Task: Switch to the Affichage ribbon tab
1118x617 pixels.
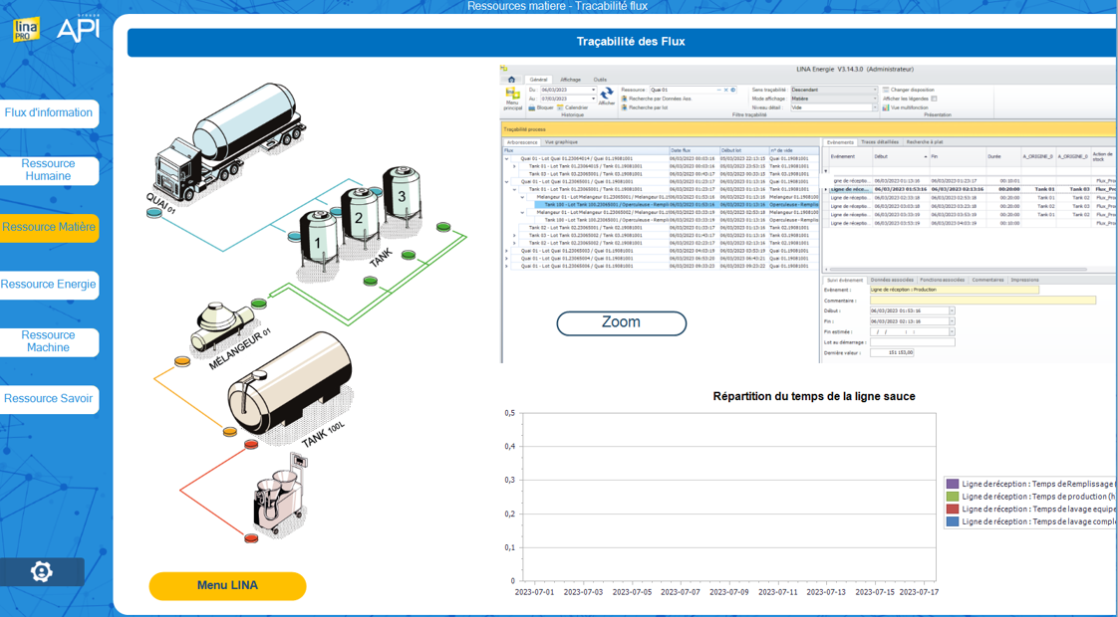Action: point(570,80)
